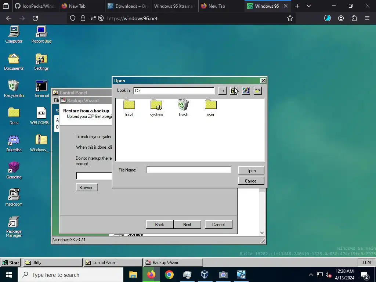
Task: Click the edit/rename icon in Open dialog toolbar
Action: (x=246, y=91)
